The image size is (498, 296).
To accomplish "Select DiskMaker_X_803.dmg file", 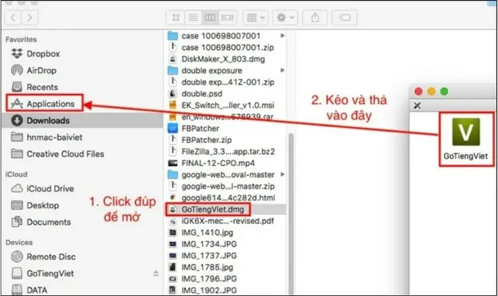I will (223, 59).
